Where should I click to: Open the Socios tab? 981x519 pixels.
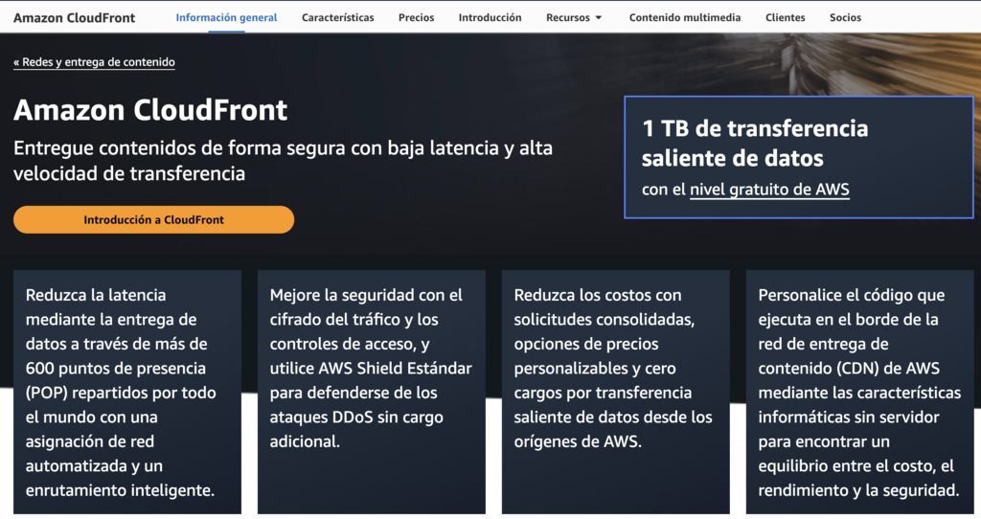845,17
